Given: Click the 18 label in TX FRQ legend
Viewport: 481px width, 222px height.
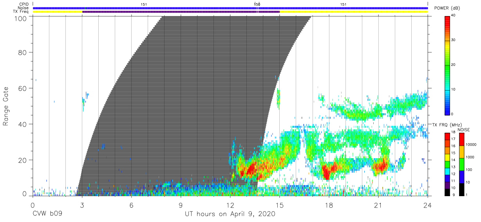Looking at the screenshot, I should click(x=453, y=133).
